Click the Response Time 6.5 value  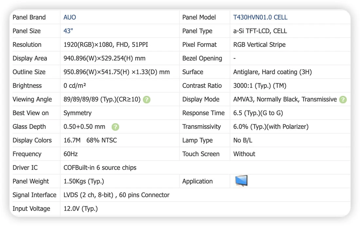(x=258, y=113)
